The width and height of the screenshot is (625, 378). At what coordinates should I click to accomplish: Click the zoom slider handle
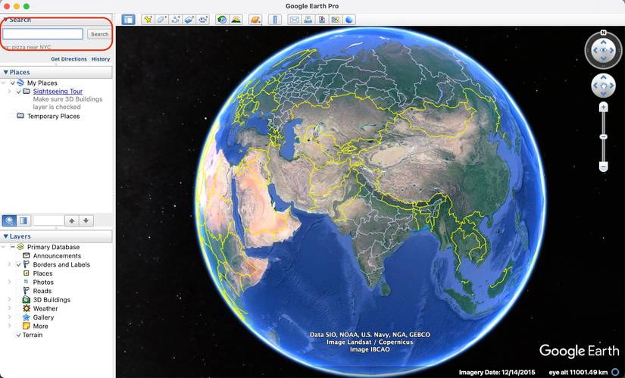[x=604, y=137]
